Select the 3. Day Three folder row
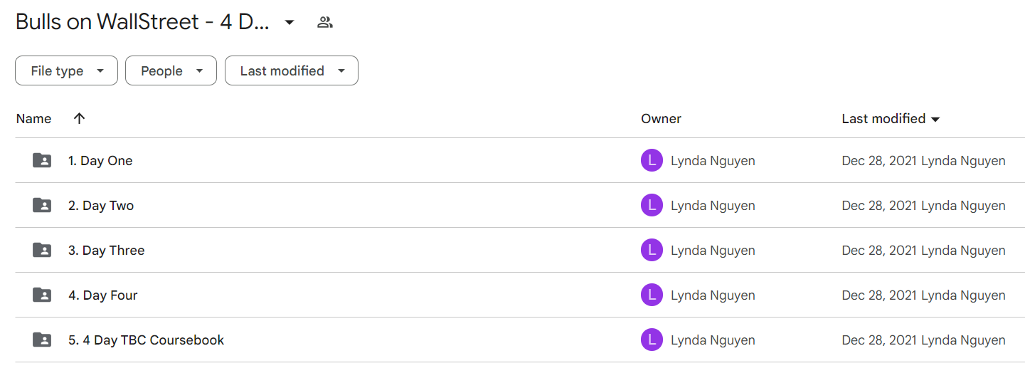 click(x=520, y=250)
